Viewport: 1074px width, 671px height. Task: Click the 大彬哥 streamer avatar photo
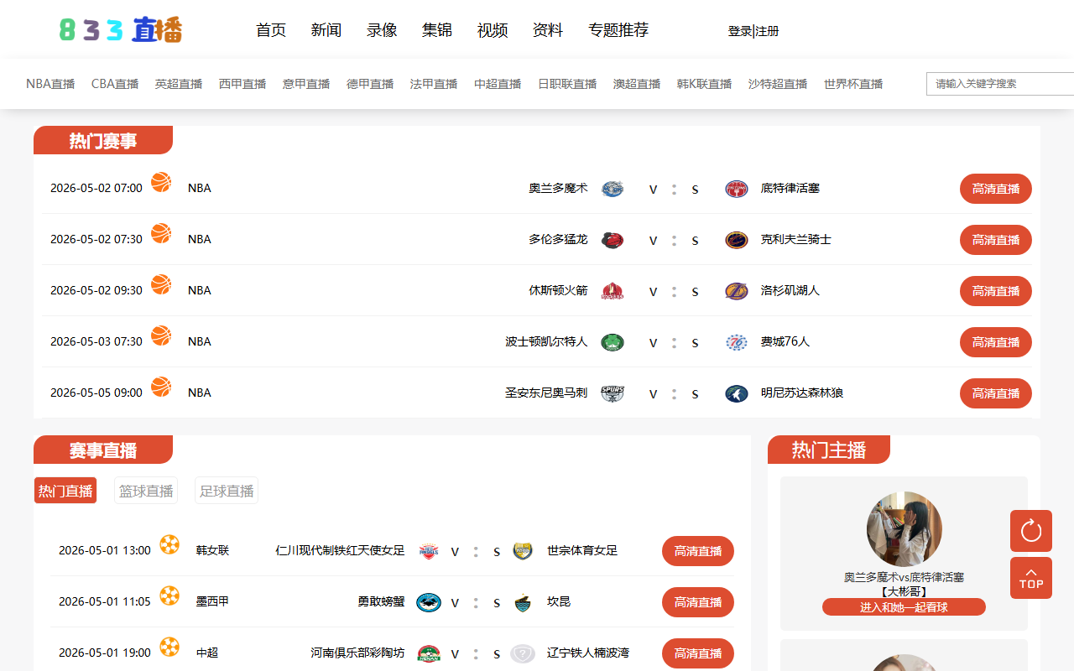905,529
